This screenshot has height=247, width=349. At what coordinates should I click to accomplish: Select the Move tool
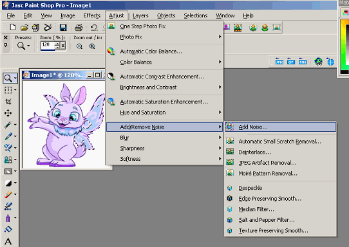tap(8, 113)
